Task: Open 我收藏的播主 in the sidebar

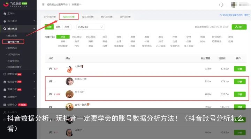Action: pyautogui.click(x=14, y=67)
